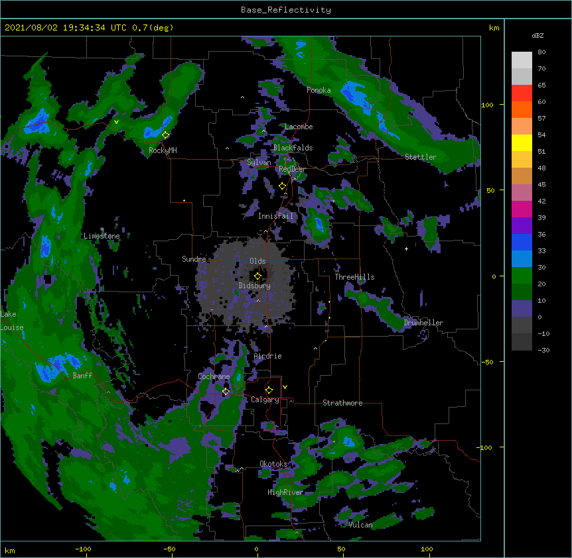This screenshot has width=572, height=558.
Task: Pick the yellow 51-54 dBZ legend swatch
Action: pyautogui.click(x=522, y=142)
